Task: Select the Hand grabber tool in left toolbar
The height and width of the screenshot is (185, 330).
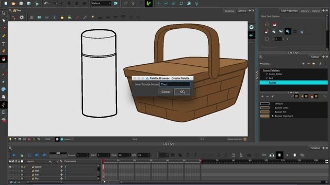Action: point(4,97)
